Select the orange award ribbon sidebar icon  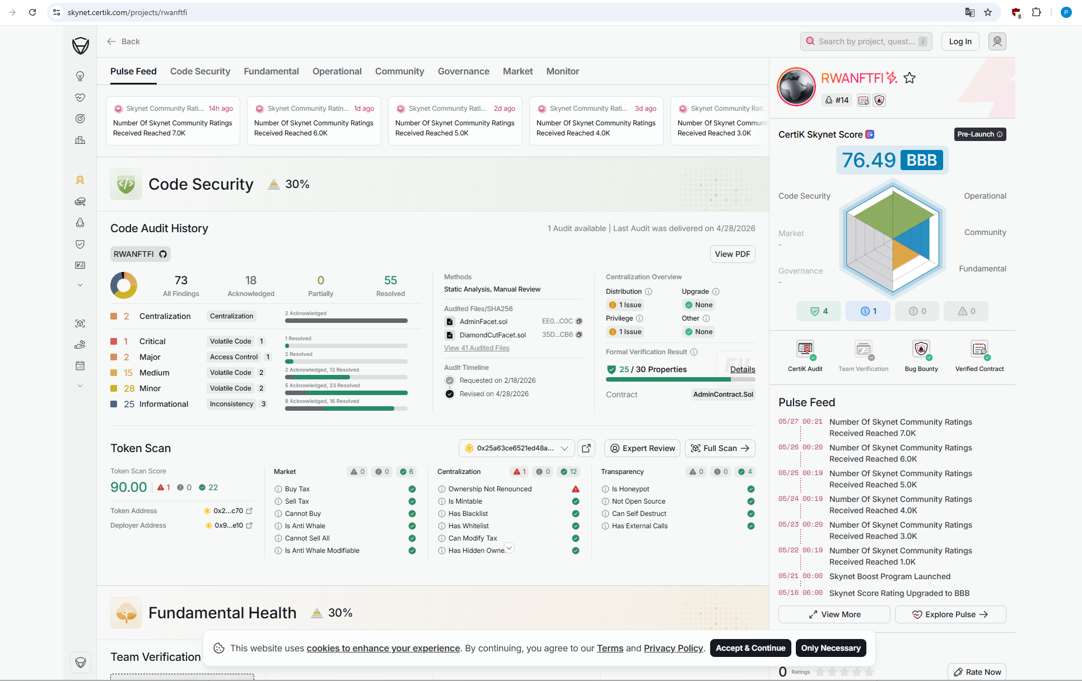pyautogui.click(x=80, y=180)
